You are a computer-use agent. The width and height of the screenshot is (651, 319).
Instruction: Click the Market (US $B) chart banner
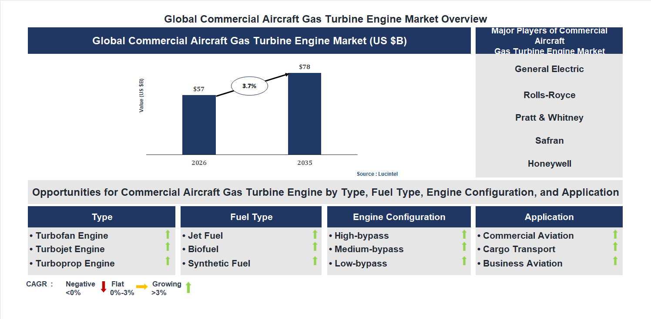[249, 41]
